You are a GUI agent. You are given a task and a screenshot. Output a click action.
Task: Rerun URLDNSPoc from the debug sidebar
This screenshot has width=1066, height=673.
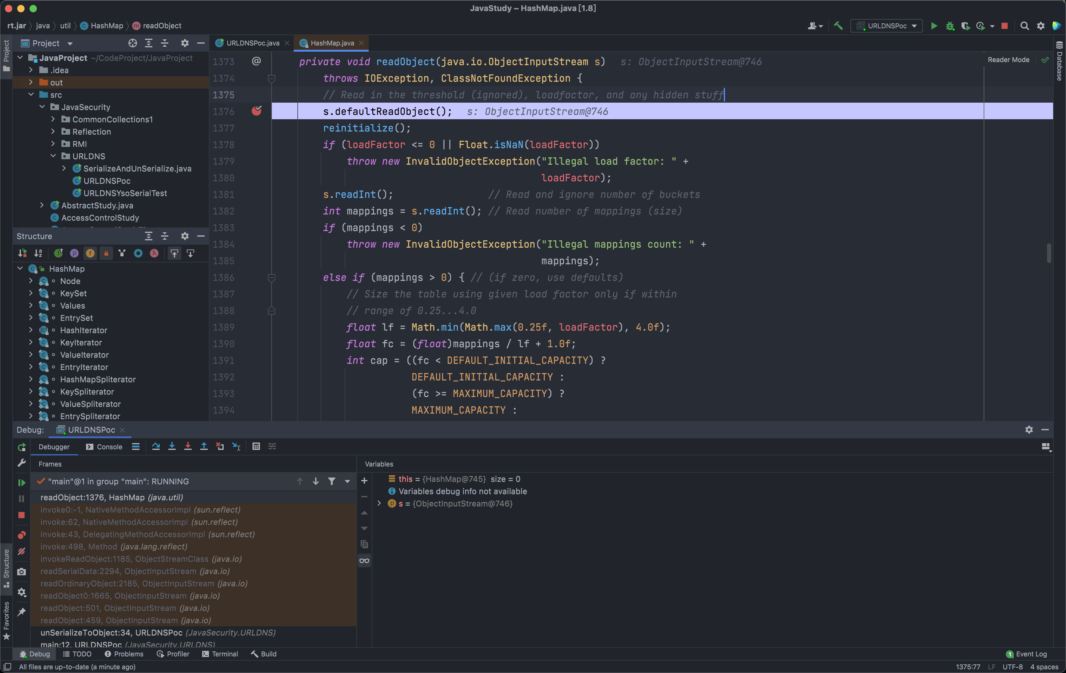21,447
